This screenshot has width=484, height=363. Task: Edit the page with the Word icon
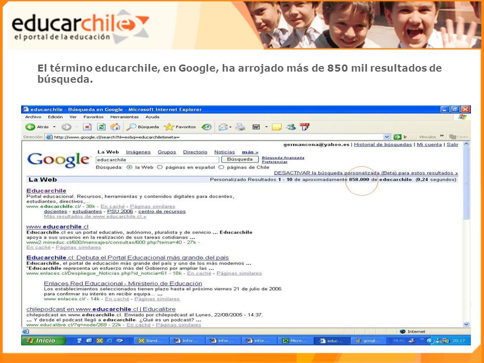(x=256, y=127)
